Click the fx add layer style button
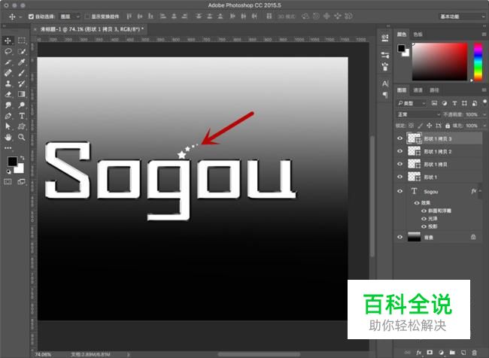489x358 pixels. (x=418, y=353)
